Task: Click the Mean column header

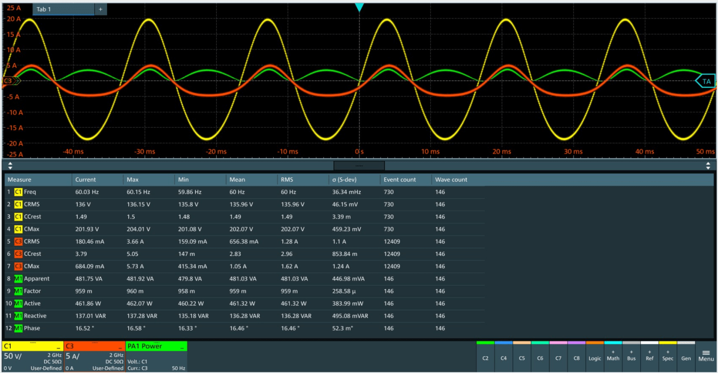Action: (x=252, y=180)
